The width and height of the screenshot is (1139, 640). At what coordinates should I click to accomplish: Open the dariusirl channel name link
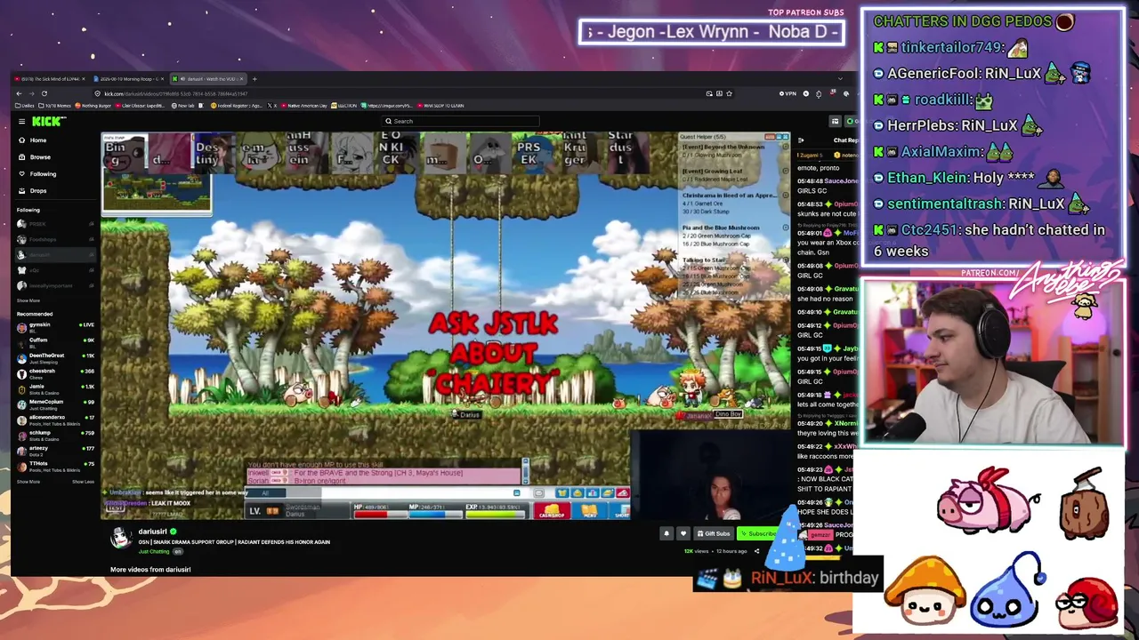pyautogui.click(x=152, y=532)
